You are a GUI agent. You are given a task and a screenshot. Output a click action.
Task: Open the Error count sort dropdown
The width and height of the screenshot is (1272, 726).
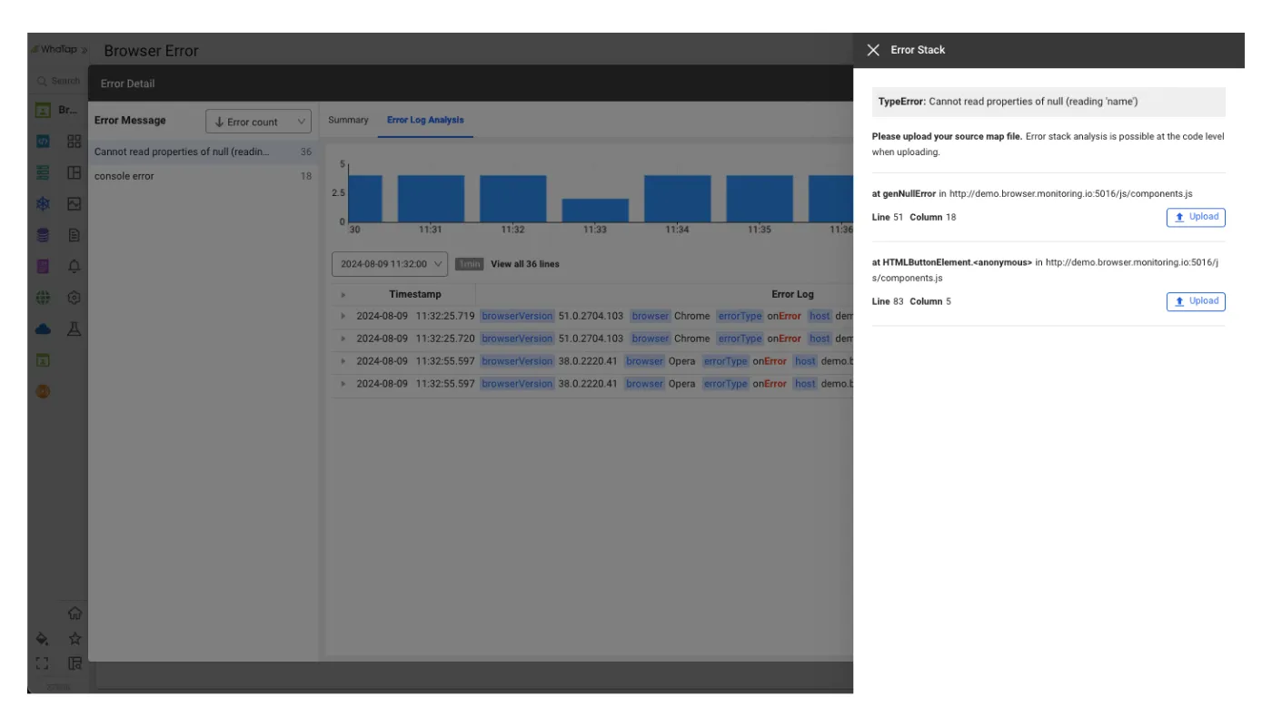(258, 122)
